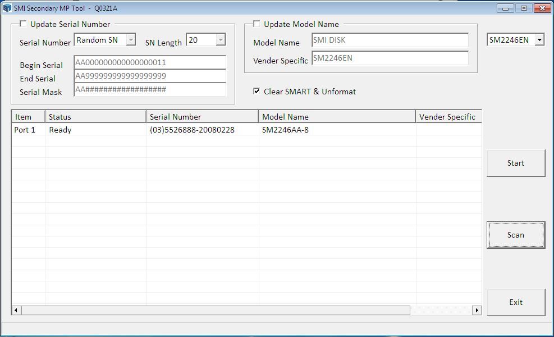Click the Vender Specific column header

point(448,117)
